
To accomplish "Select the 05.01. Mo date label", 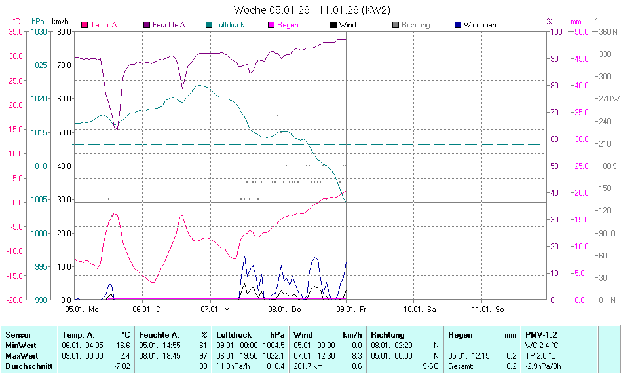I will 81,309.
